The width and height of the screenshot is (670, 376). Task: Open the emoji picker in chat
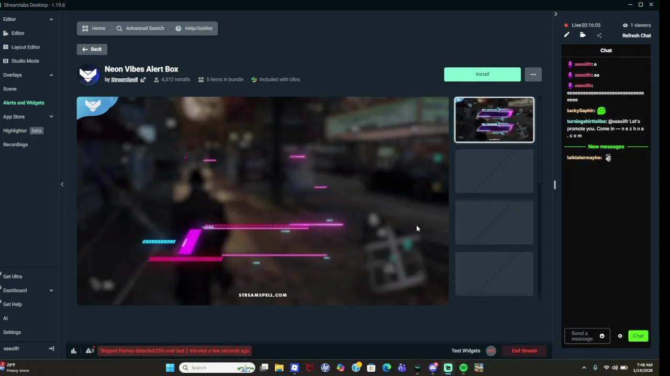point(602,336)
